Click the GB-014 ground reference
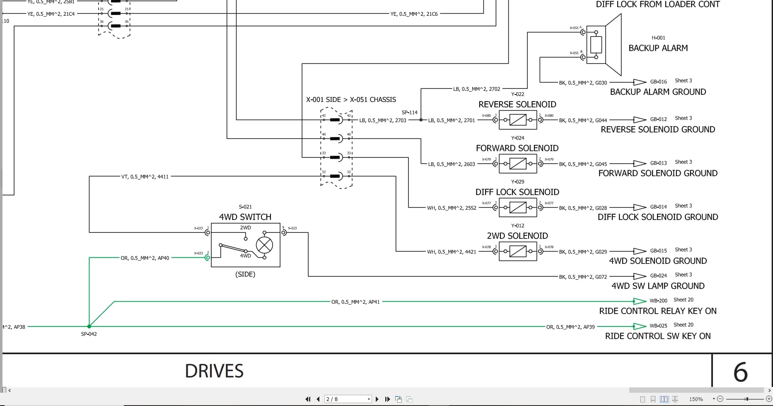Screen dimensions: 773x406 (658, 207)
